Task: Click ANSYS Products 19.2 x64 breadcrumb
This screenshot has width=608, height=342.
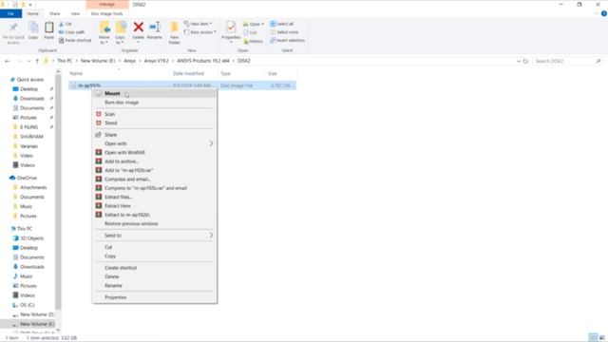Action: click(203, 61)
